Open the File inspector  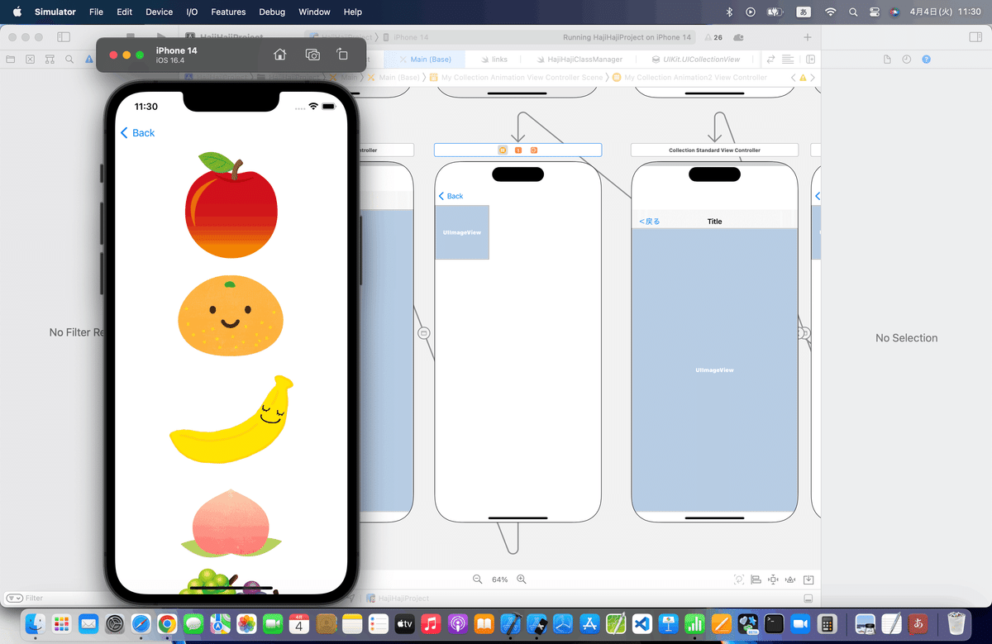(x=887, y=60)
